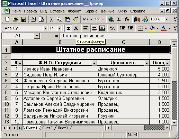Open autofilter dropdown for Ф.И.О. Сотрудника

(x=94, y=63)
